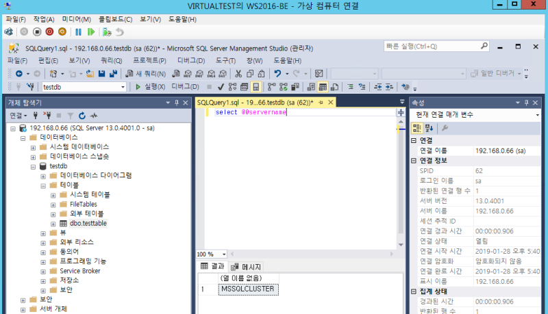Screen dimensions: 548x314
Task: Click the 디버그(D) button in SQL toolbar
Action: click(185, 86)
